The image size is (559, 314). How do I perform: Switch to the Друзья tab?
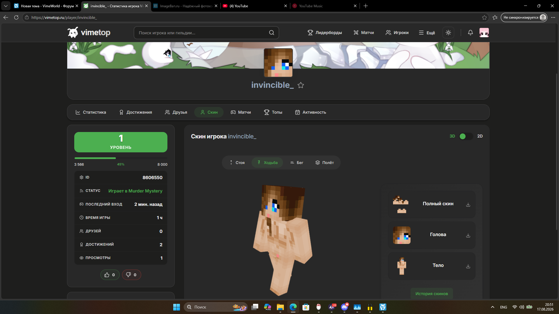176,112
